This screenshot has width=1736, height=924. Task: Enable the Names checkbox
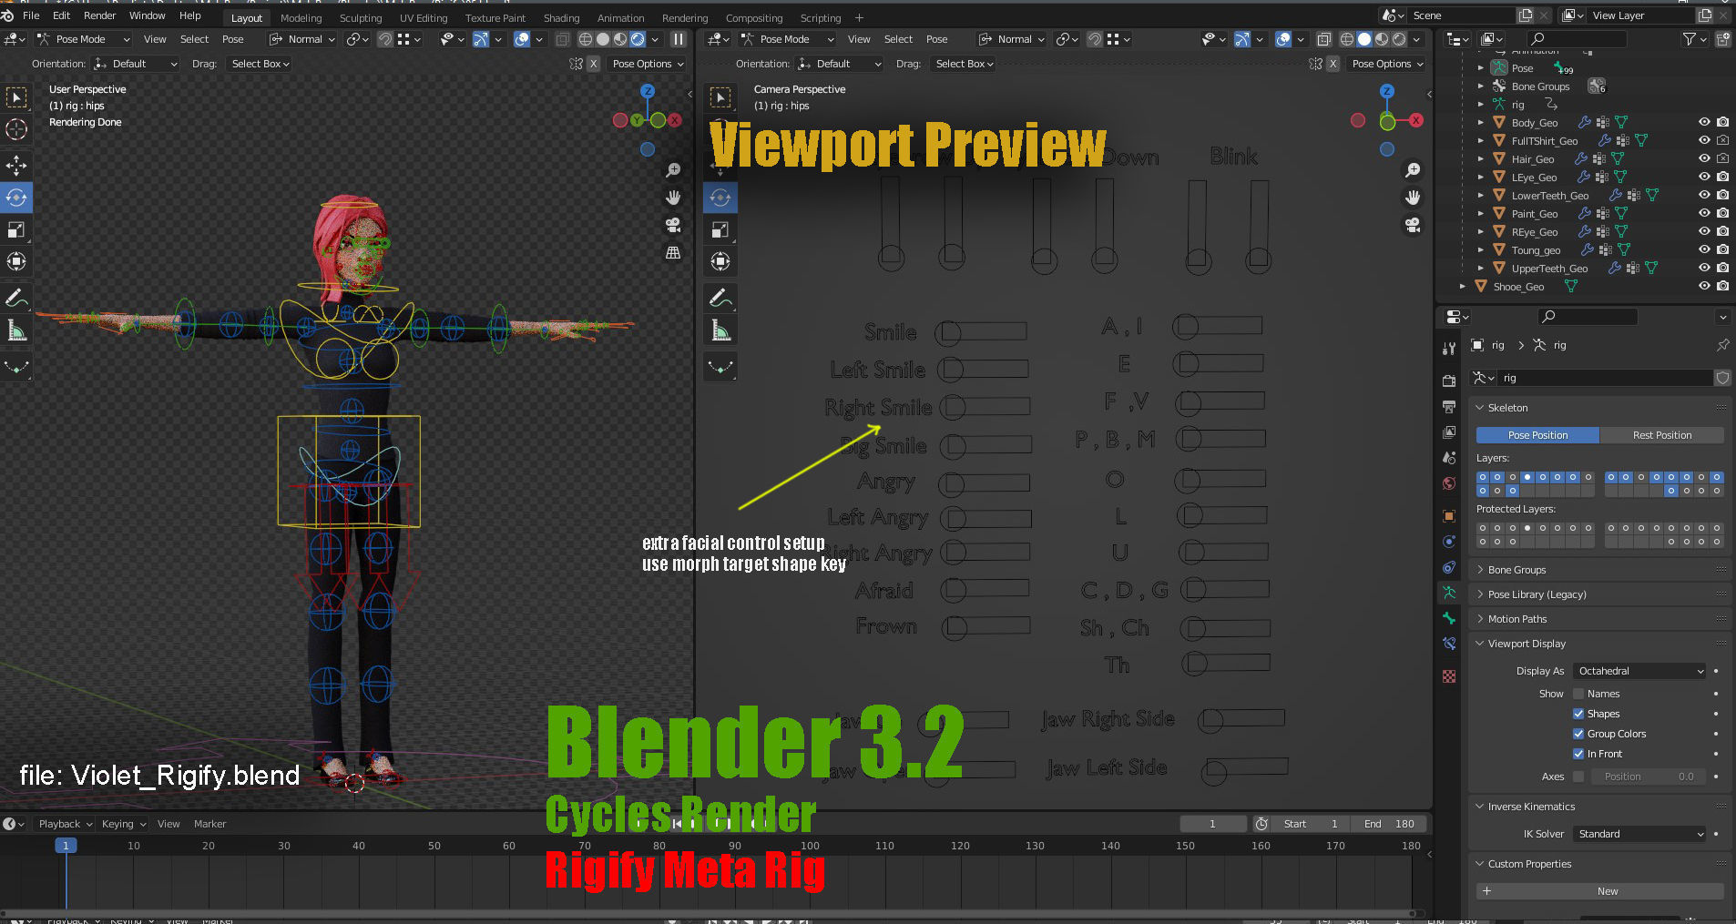tap(1578, 694)
